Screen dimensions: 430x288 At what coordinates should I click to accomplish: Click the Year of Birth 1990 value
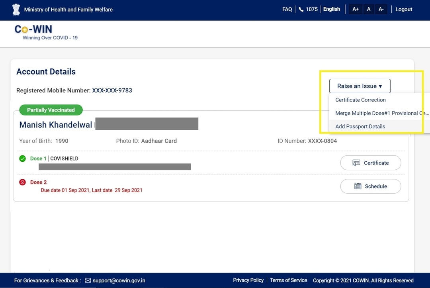(x=62, y=141)
